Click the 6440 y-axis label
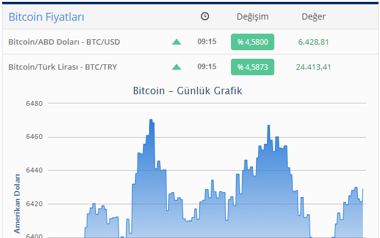The width and height of the screenshot is (380, 238). point(34,170)
